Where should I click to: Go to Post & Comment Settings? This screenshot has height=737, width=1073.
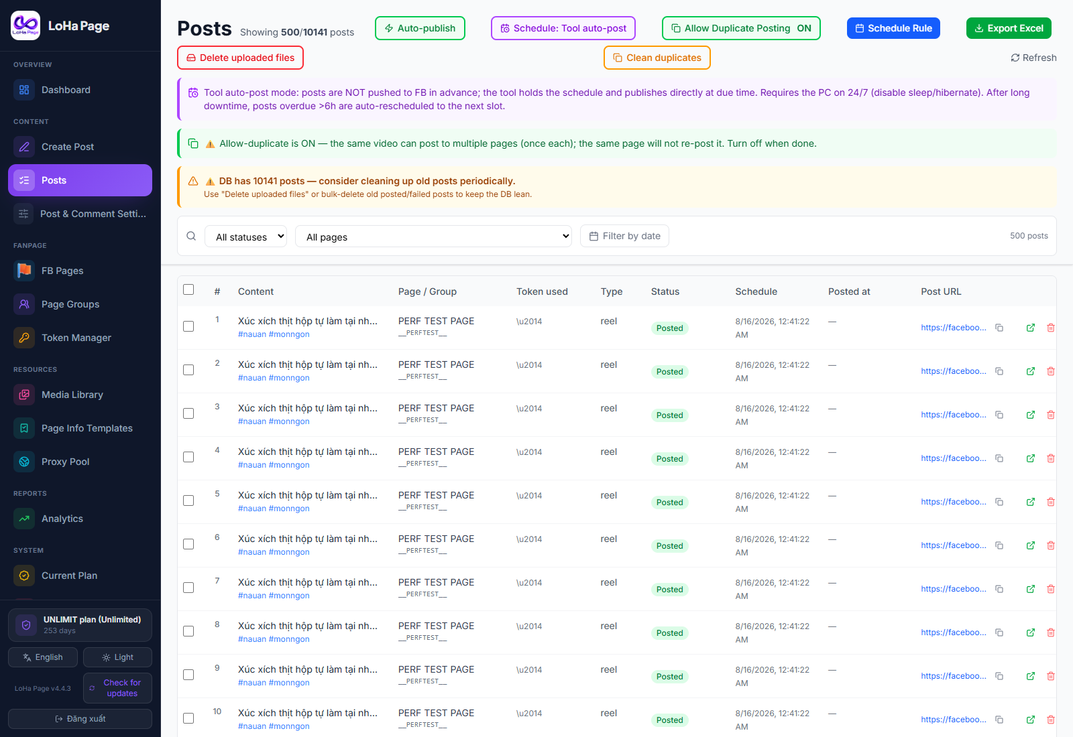pyautogui.click(x=80, y=214)
